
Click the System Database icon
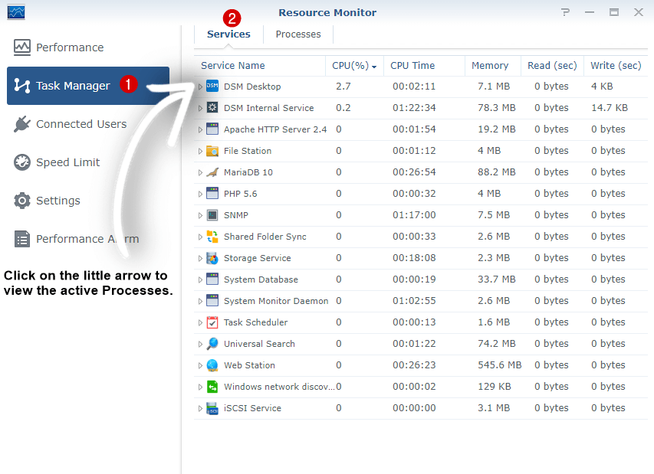212,279
